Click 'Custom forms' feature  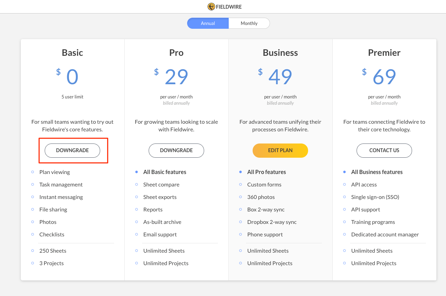[264, 184]
